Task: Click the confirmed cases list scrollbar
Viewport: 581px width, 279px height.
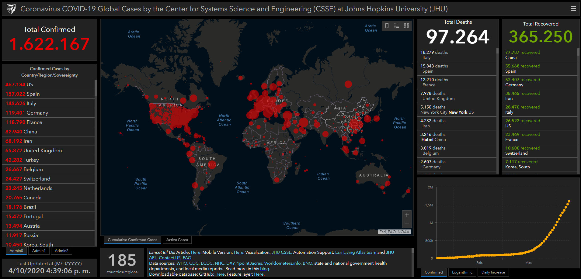Action: click(96, 88)
